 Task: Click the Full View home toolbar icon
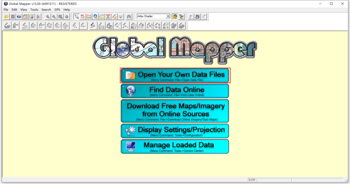coord(67,16)
